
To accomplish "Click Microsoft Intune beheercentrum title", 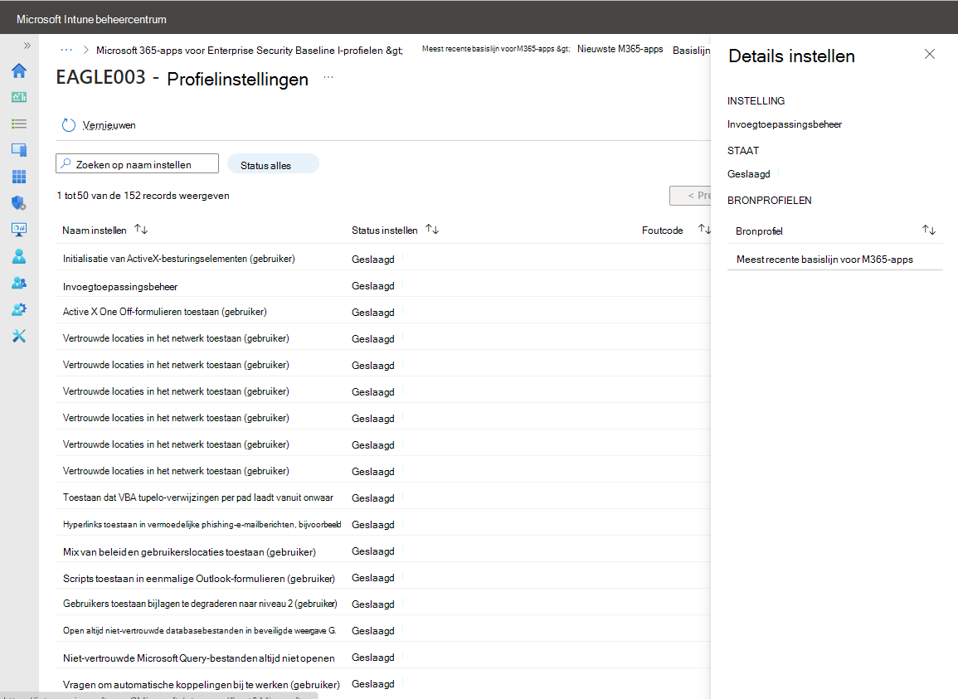I will tap(91, 20).
